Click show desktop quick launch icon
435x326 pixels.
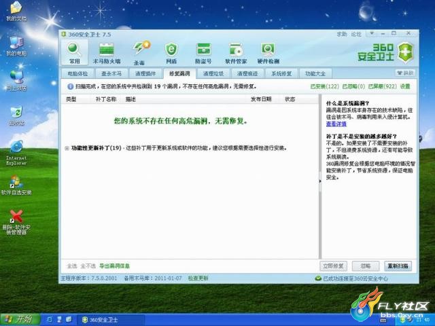click(59, 320)
